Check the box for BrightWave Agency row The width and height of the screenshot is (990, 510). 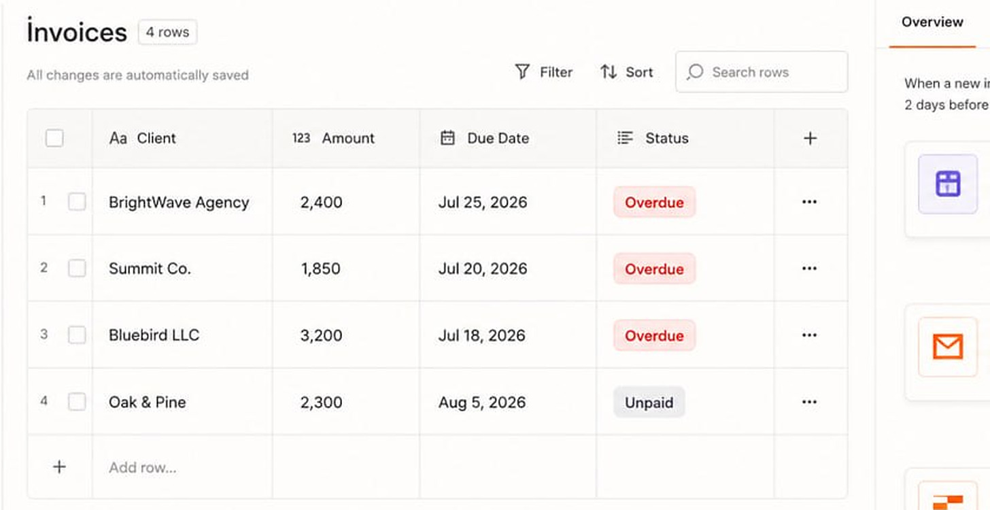pyautogui.click(x=77, y=202)
